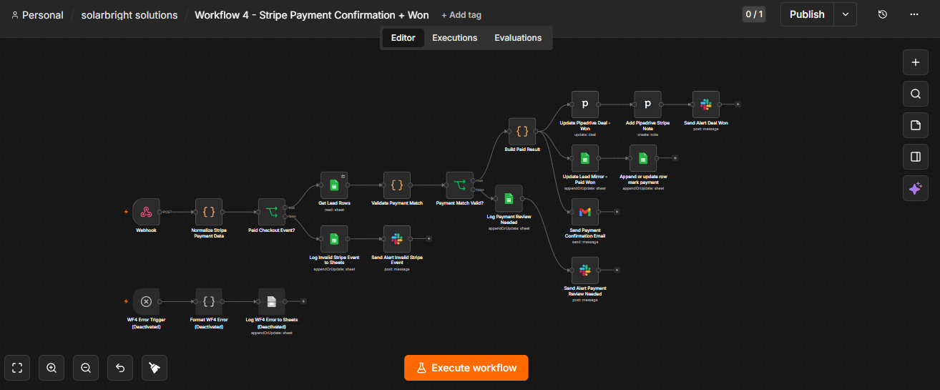Open the node search magnifier
The width and height of the screenshot is (940, 390).
coord(915,94)
